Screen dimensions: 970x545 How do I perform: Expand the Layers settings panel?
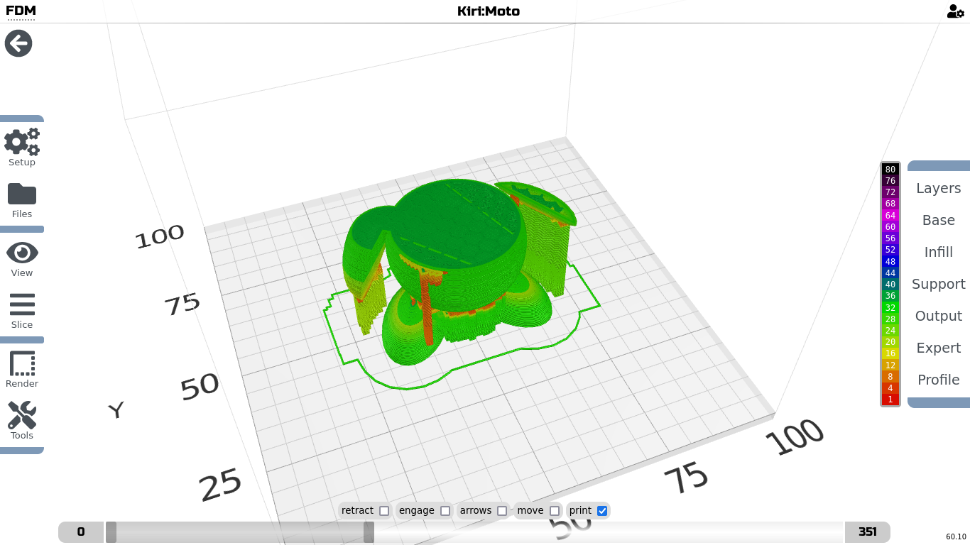938,188
